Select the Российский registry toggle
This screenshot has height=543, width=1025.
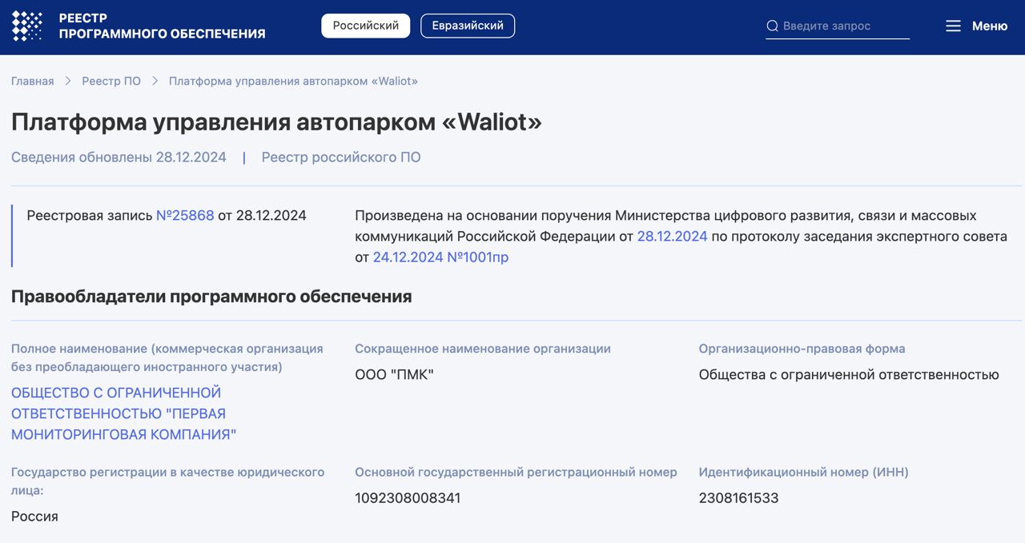point(365,26)
